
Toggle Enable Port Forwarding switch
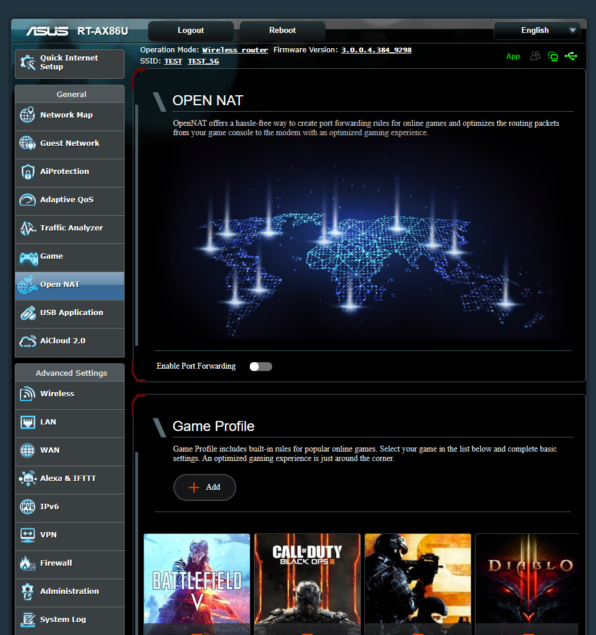click(x=261, y=366)
